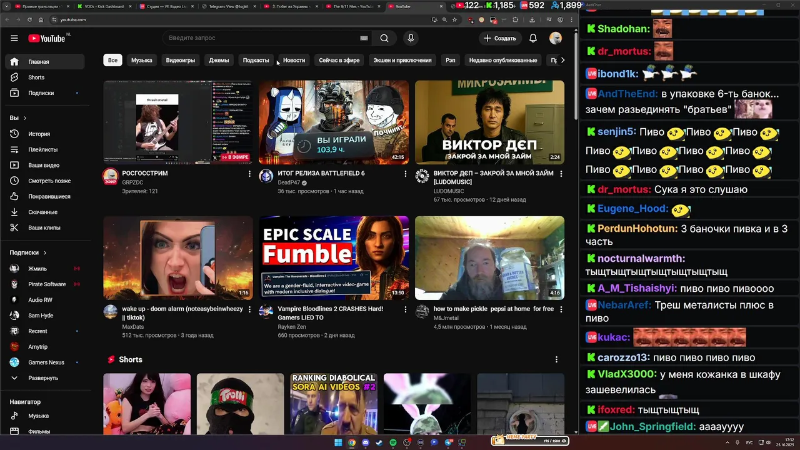800x450 pixels.
Task: Open Скачанные in the sidebar
Action: coord(44,212)
